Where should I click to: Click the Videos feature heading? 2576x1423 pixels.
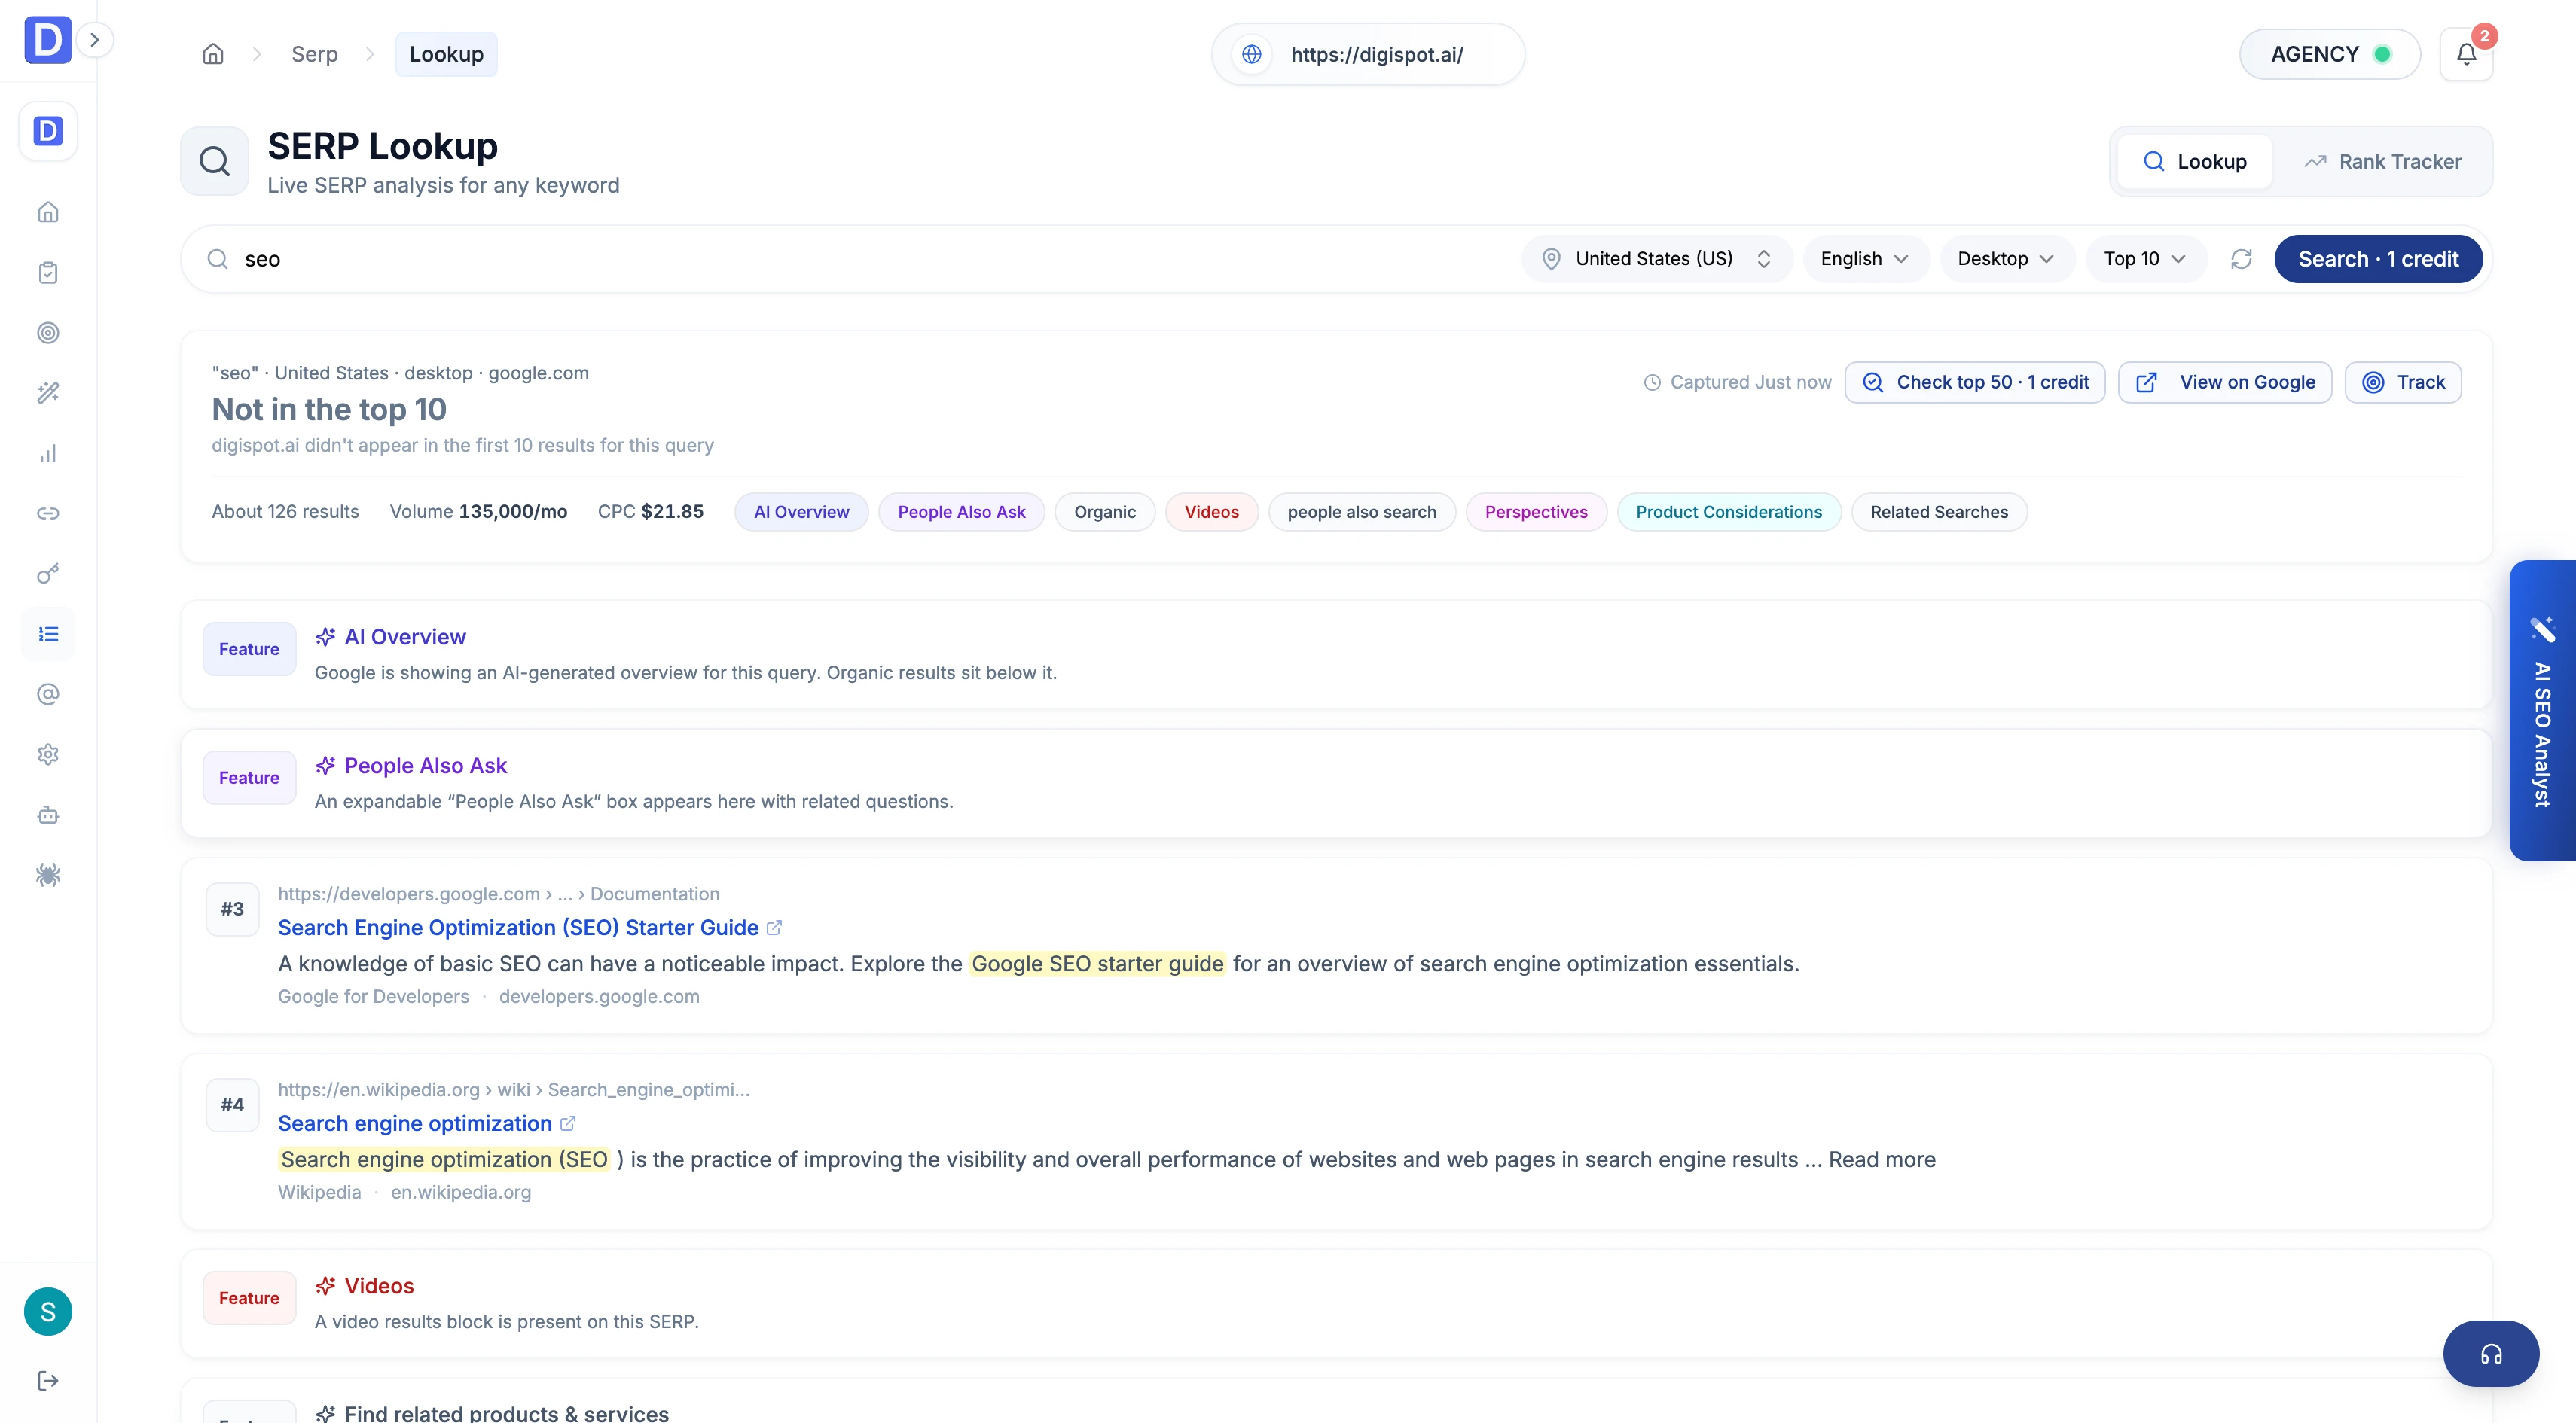pos(379,1286)
